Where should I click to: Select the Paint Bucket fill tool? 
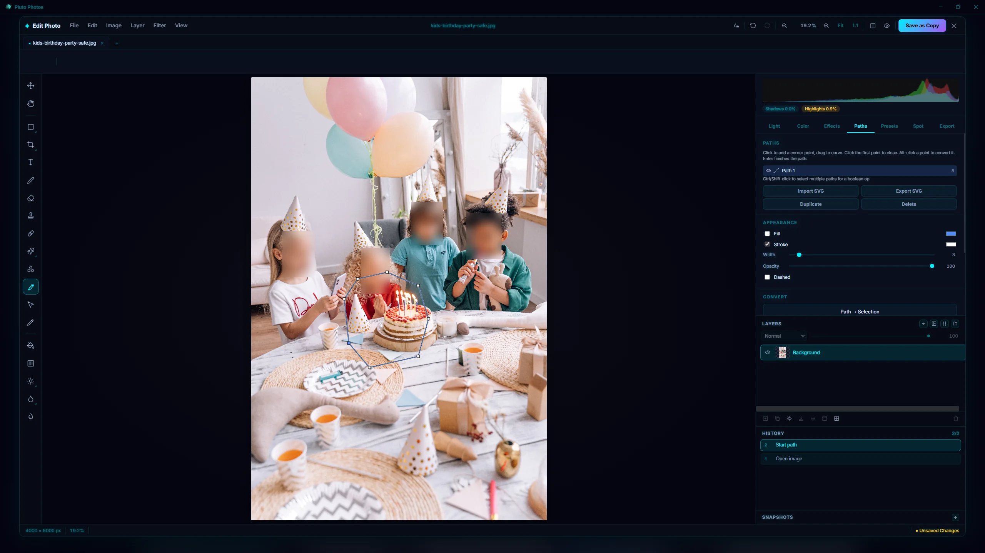(x=31, y=346)
